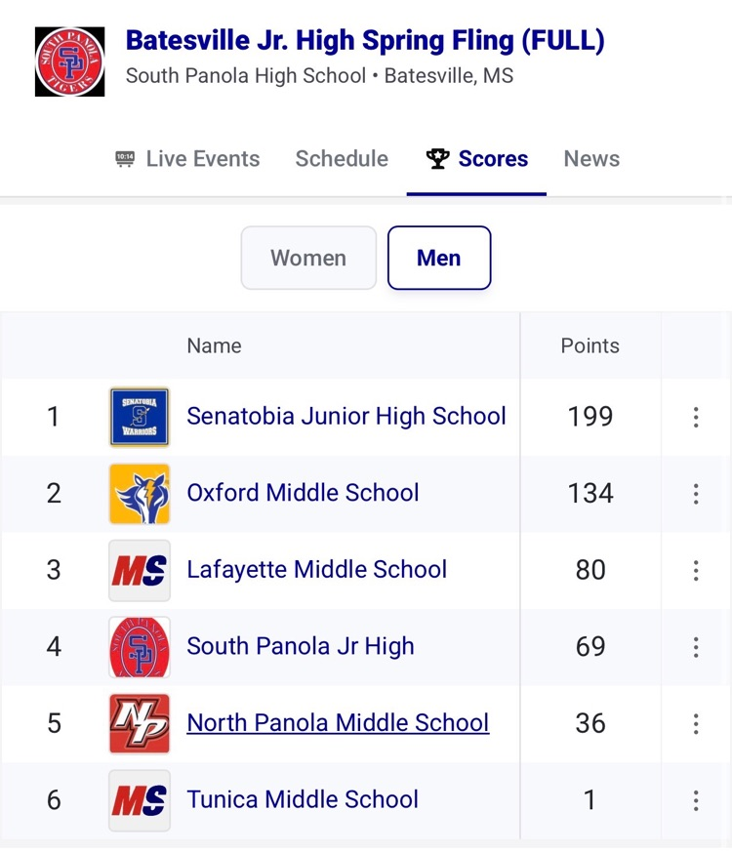
Task: Click Oxford Middle School mascot logo
Action: pyautogui.click(x=140, y=494)
